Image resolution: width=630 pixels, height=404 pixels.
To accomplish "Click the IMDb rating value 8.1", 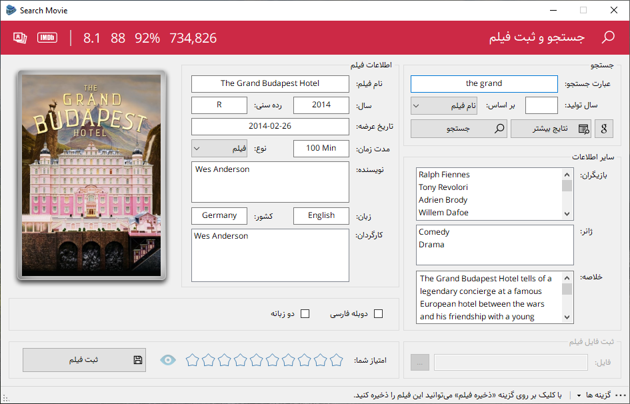I will 91,38.
